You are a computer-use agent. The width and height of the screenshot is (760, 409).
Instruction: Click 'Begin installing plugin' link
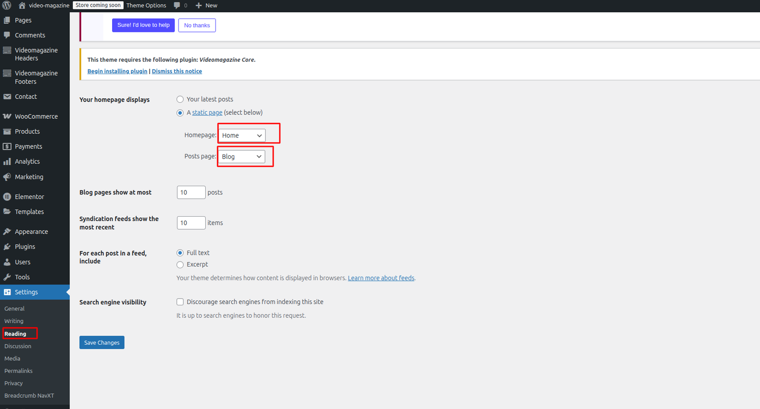pos(117,71)
